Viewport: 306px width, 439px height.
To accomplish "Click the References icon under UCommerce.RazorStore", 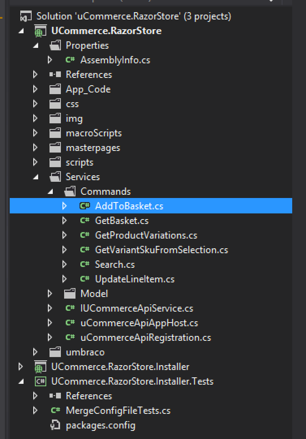I will tap(55, 75).
